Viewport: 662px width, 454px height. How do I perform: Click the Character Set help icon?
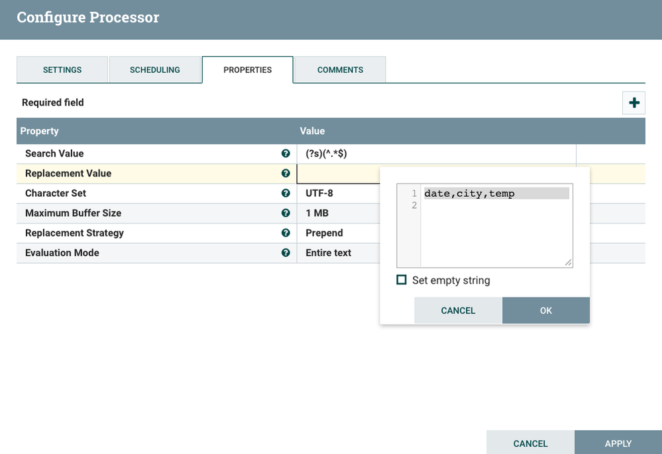tap(286, 193)
